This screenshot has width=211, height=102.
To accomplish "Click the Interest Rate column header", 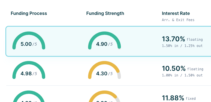I will [x=176, y=13].
